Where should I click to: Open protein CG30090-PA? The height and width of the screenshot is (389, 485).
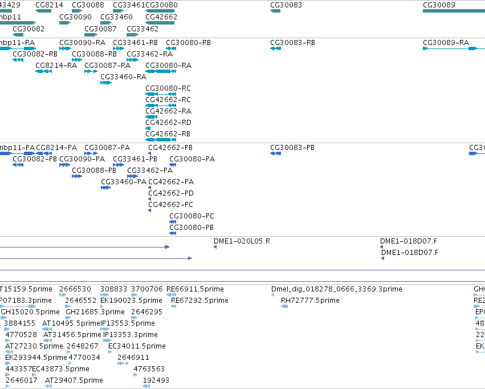pos(82,159)
